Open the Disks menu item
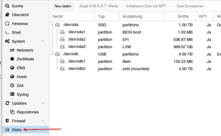221x136 pixels. [x=17, y=130]
